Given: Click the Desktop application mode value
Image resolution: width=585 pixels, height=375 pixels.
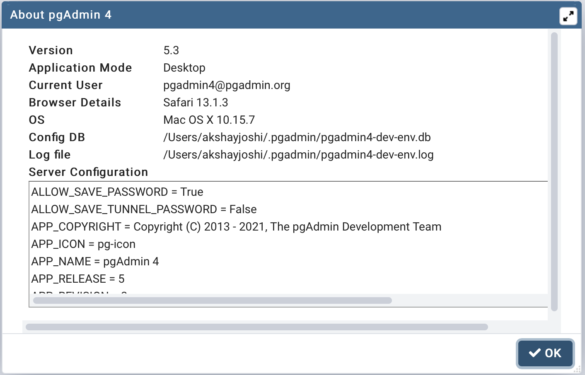Looking at the screenshot, I should click(184, 68).
